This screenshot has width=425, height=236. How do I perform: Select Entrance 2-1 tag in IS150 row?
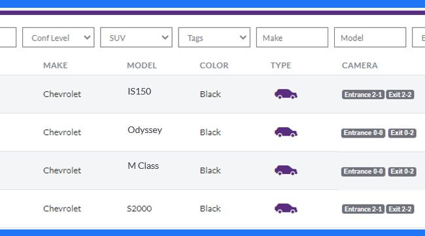363,95
